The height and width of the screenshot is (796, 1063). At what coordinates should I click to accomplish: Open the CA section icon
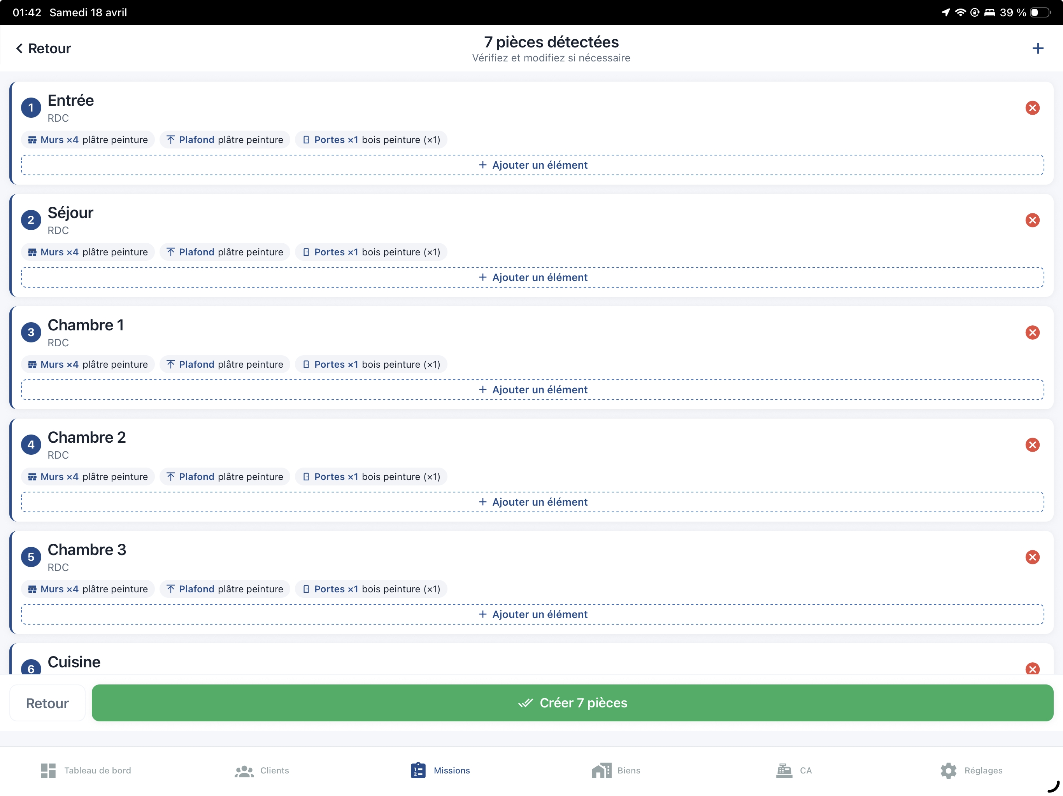[784, 771]
